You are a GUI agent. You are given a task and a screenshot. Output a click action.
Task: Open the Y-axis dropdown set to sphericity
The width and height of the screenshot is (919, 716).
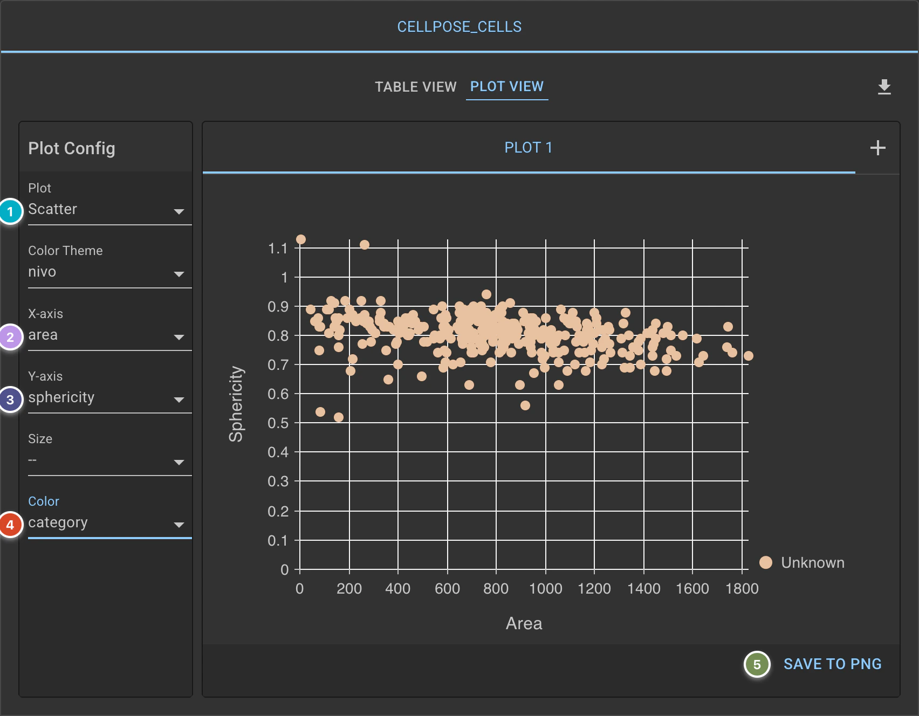[109, 398]
